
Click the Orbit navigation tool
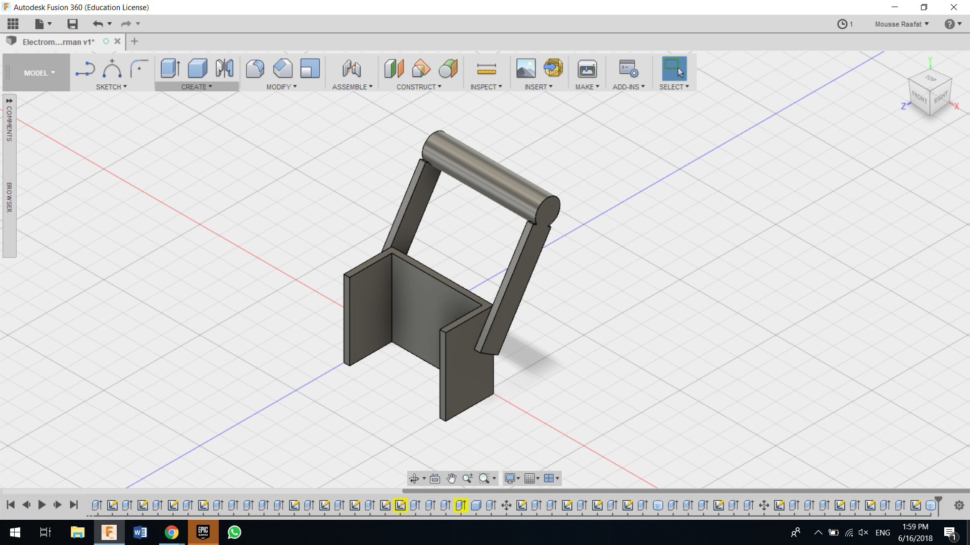pos(414,478)
